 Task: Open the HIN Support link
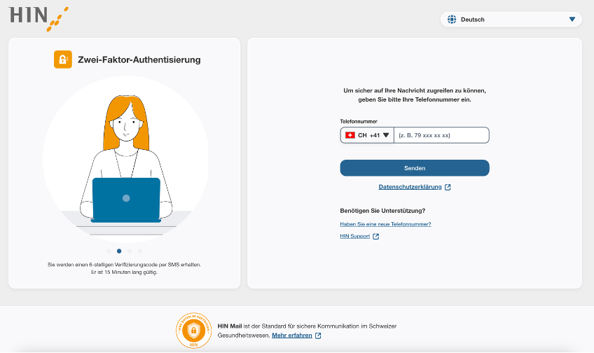[x=355, y=237]
